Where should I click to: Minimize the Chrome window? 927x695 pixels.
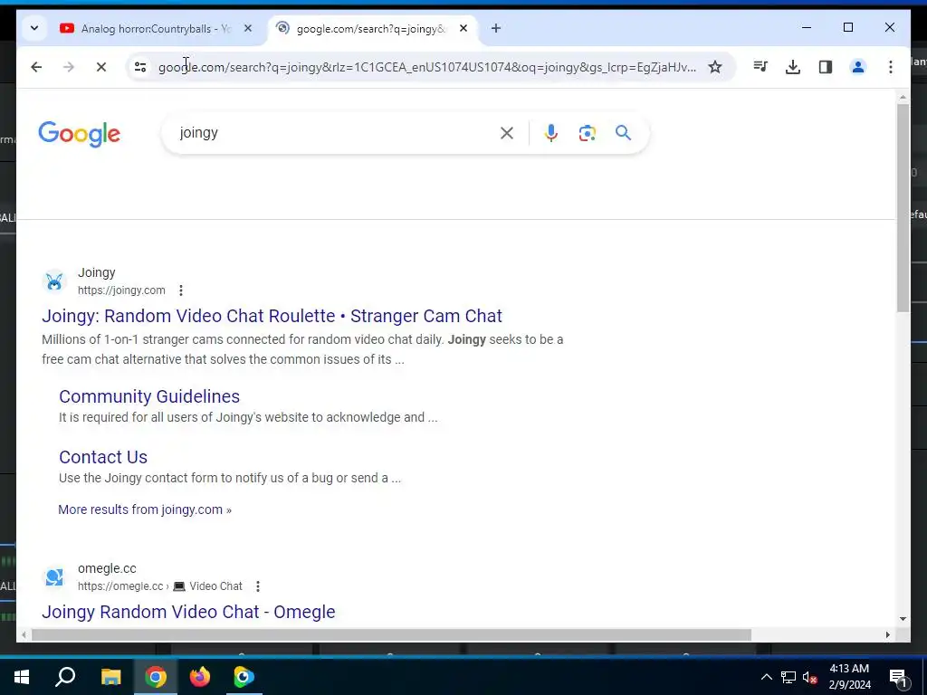point(807,28)
